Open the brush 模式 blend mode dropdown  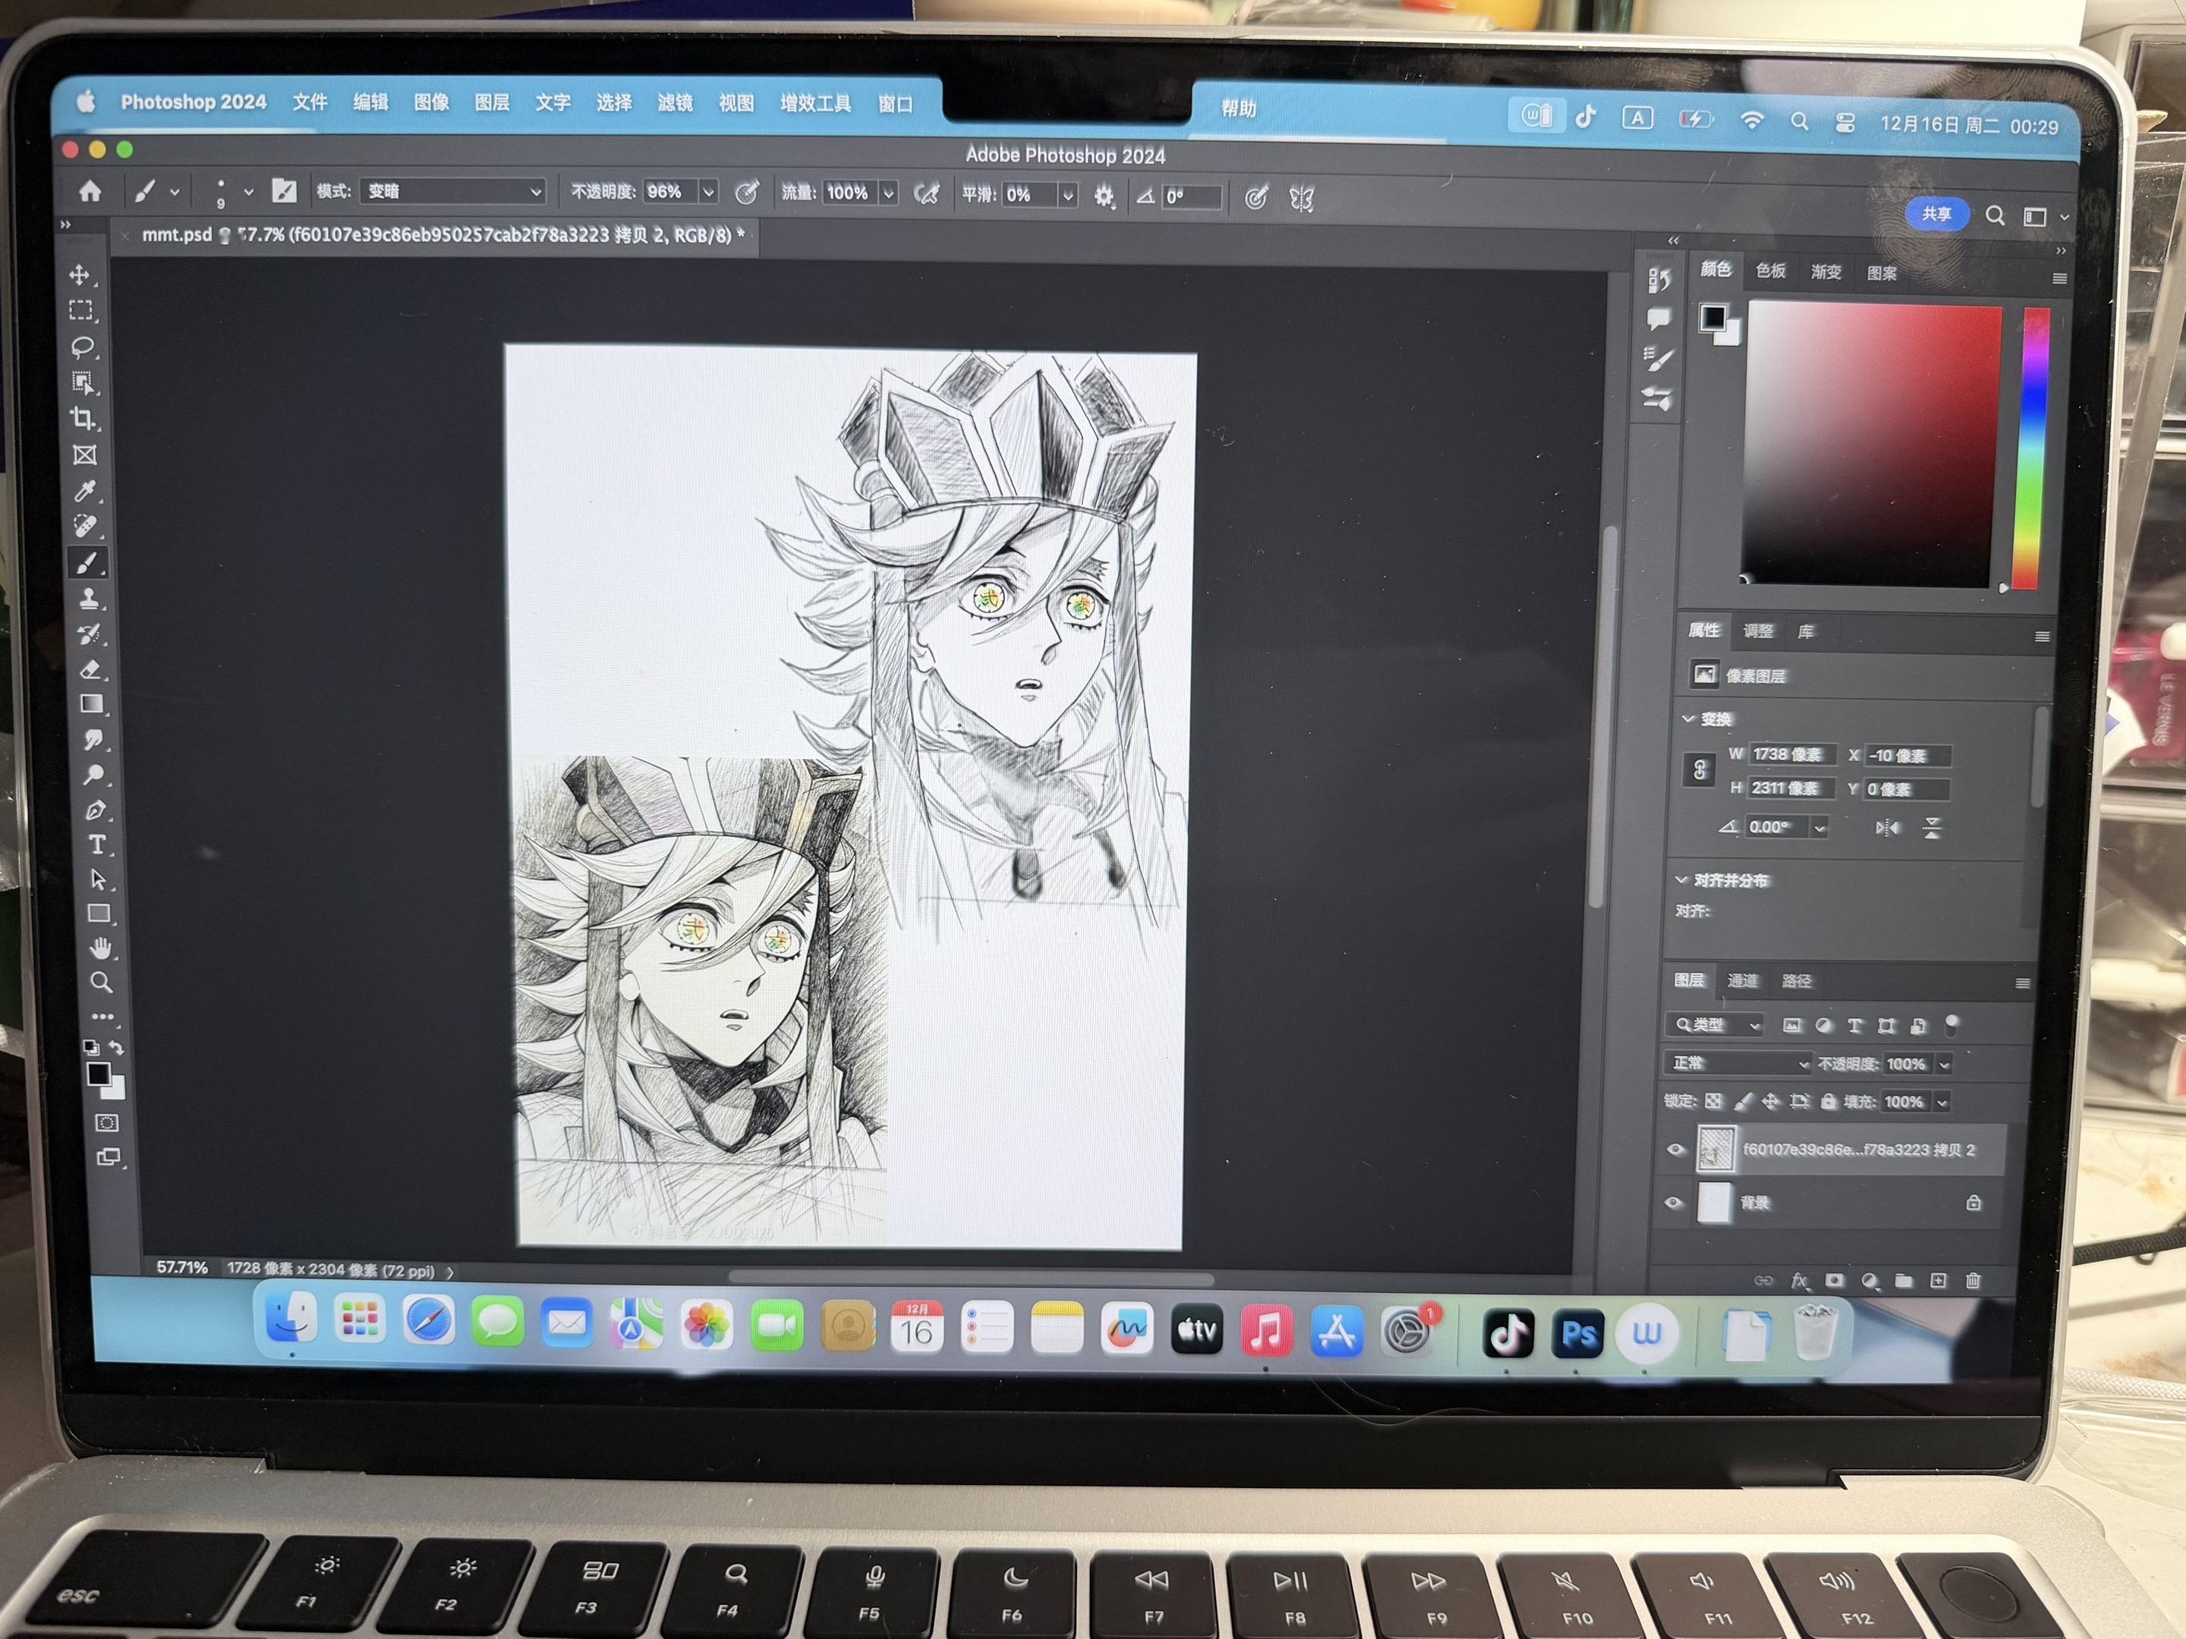[x=452, y=192]
